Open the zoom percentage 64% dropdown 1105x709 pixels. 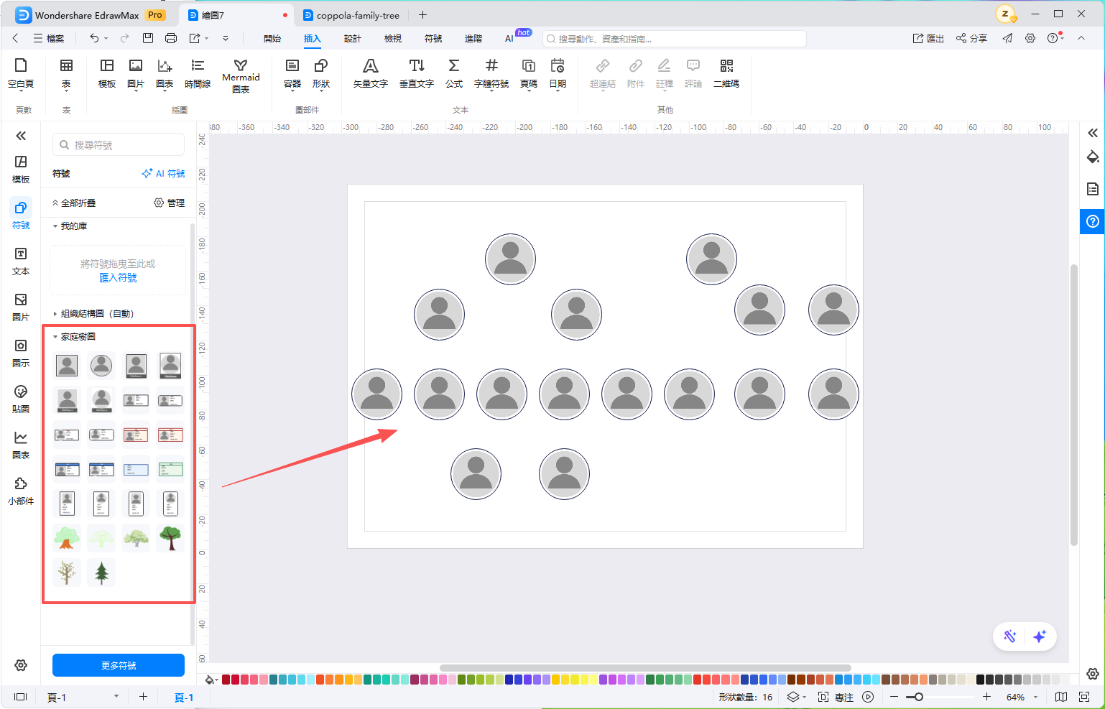coord(1022,697)
